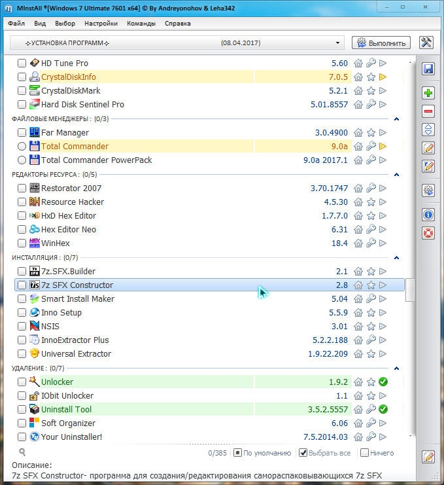Screen dimensions: 444x485
Task: Select the 'InnoExtractor Plus' row
Action: coord(209,340)
